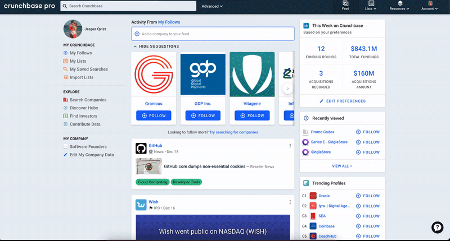Follow SingleStore in Recently viewed

coord(368,152)
